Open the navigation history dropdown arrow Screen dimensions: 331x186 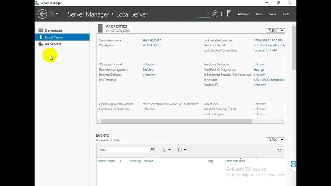[57, 14]
